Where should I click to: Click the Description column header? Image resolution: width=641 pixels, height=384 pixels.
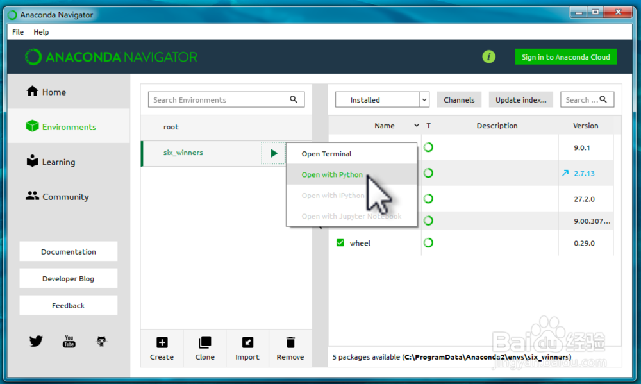497,126
